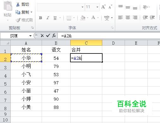Increase font size with large A
This screenshot has width=160, height=123.
click(x=104, y=7)
